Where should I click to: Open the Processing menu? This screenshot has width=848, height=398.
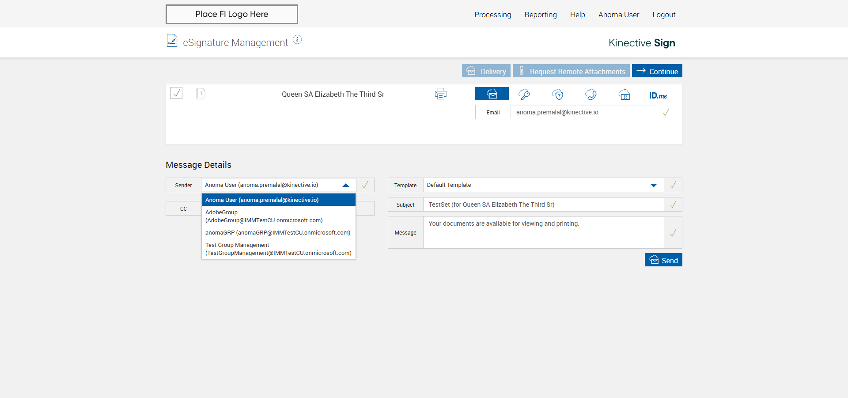tap(492, 15)
